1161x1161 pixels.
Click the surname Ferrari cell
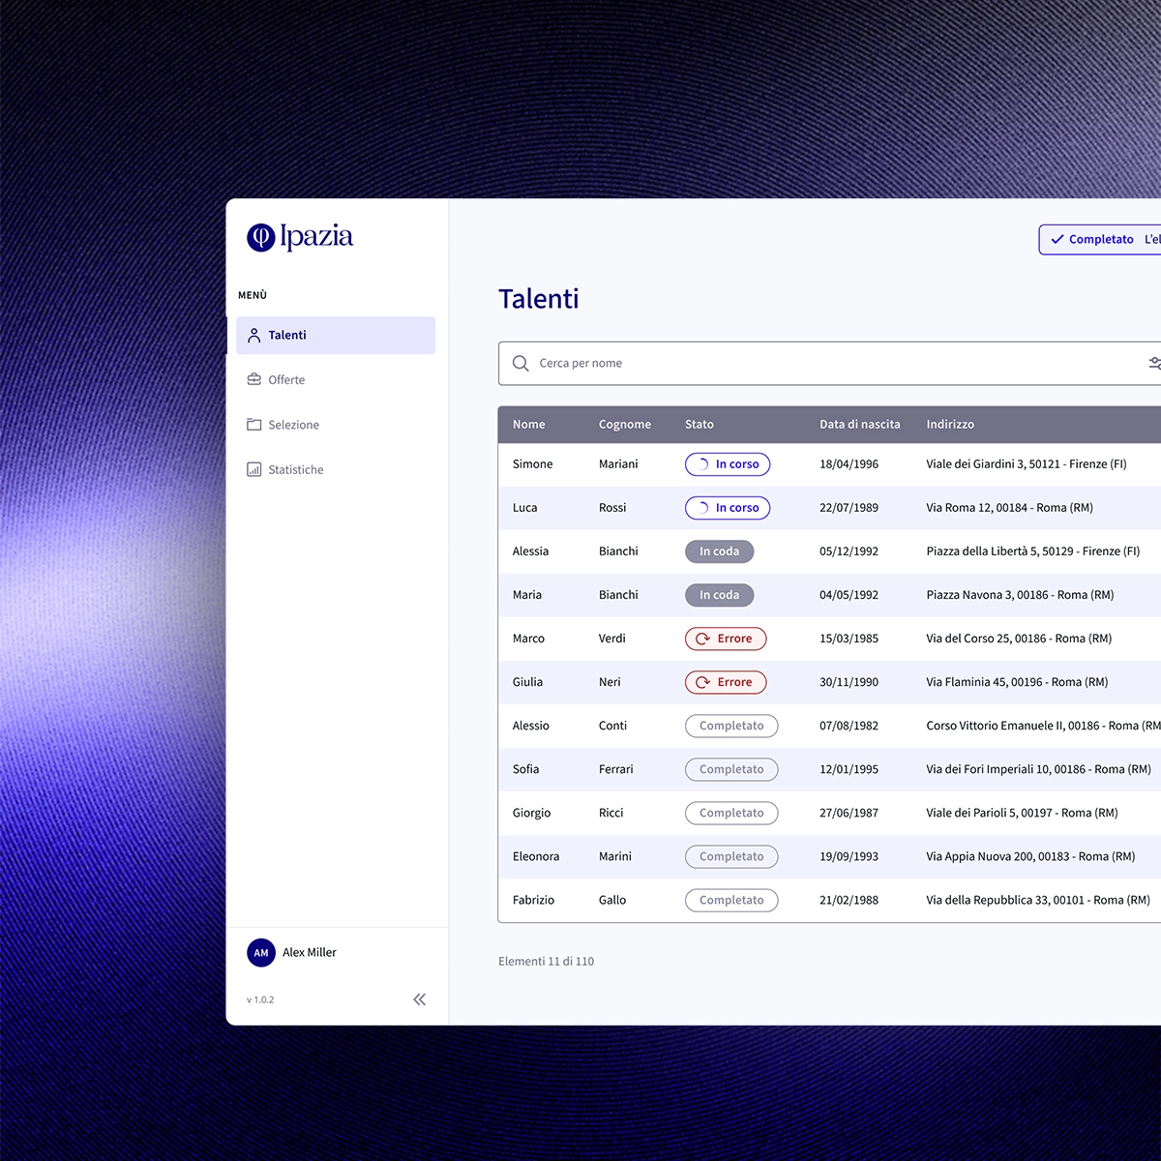[616, 769]
